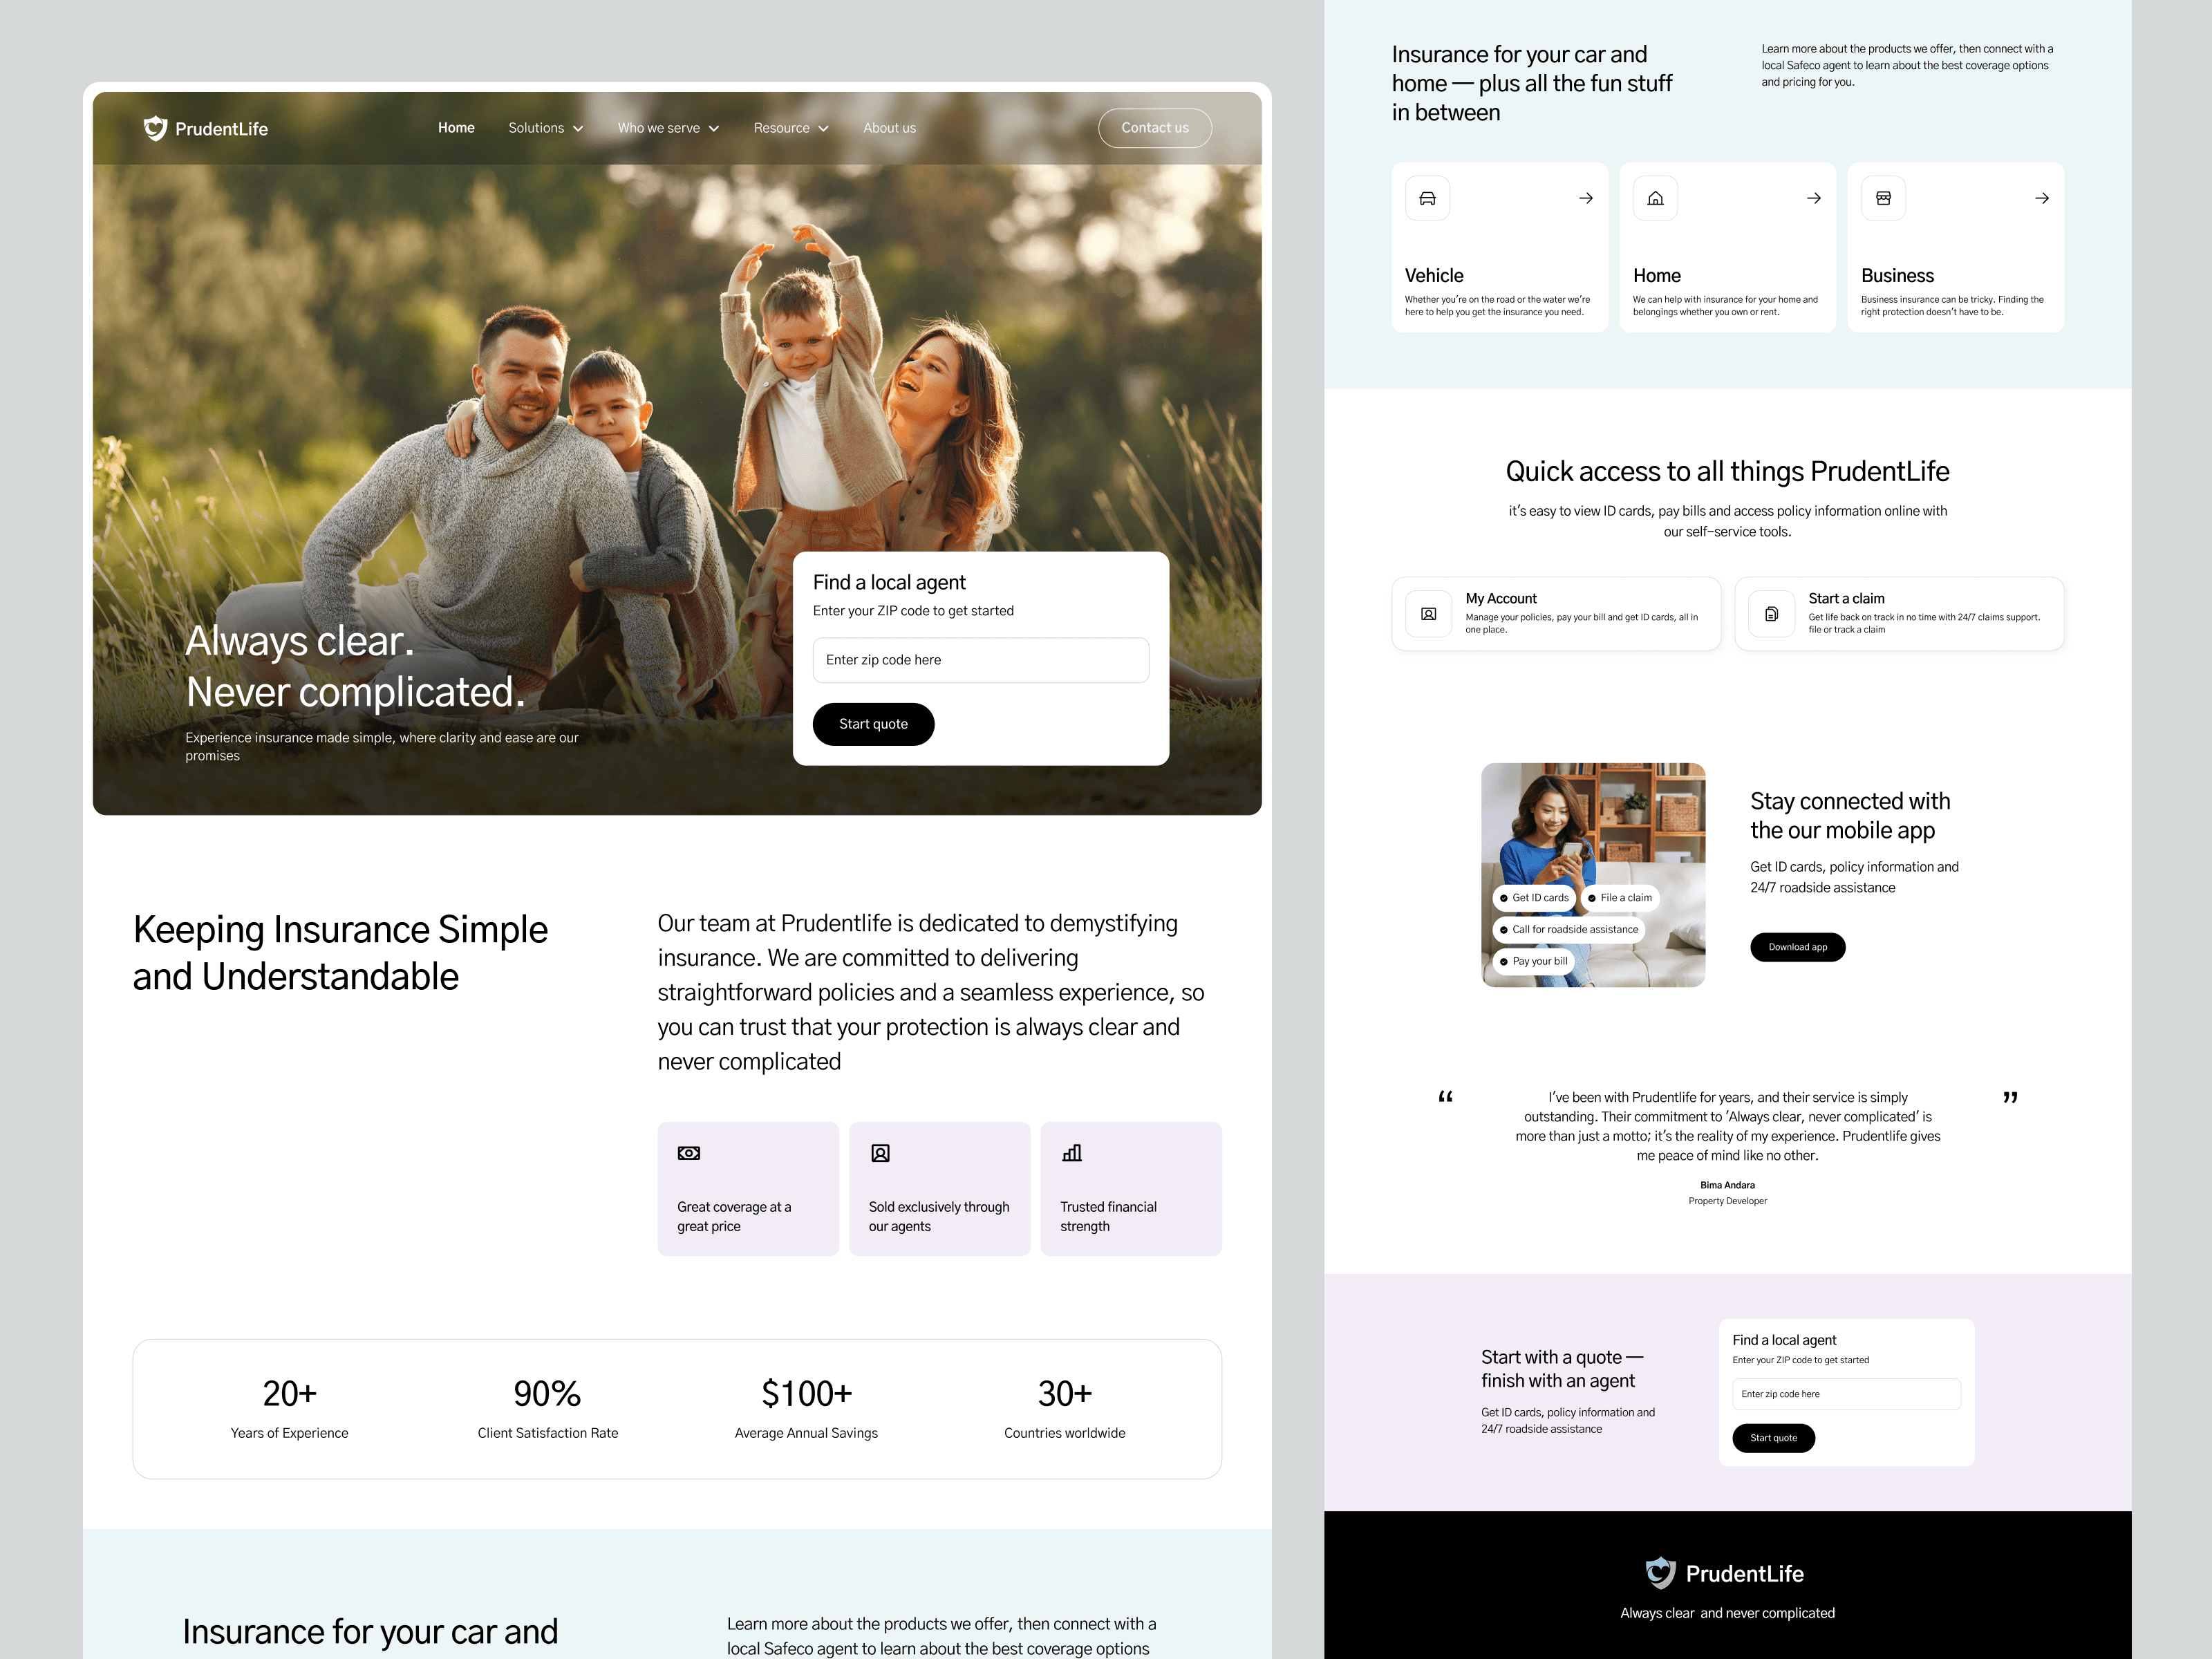Click the Start a claim document icon
The height and width of the screenshot is (1659, 2212).
coord(1771,614)
